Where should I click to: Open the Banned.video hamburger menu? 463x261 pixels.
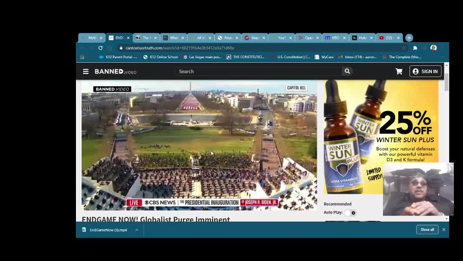(x=86, y=71)
